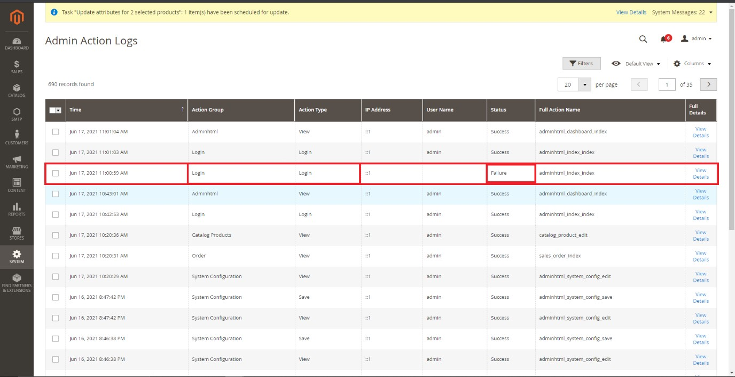Open Find Partners & Extensions

(17, 283)
